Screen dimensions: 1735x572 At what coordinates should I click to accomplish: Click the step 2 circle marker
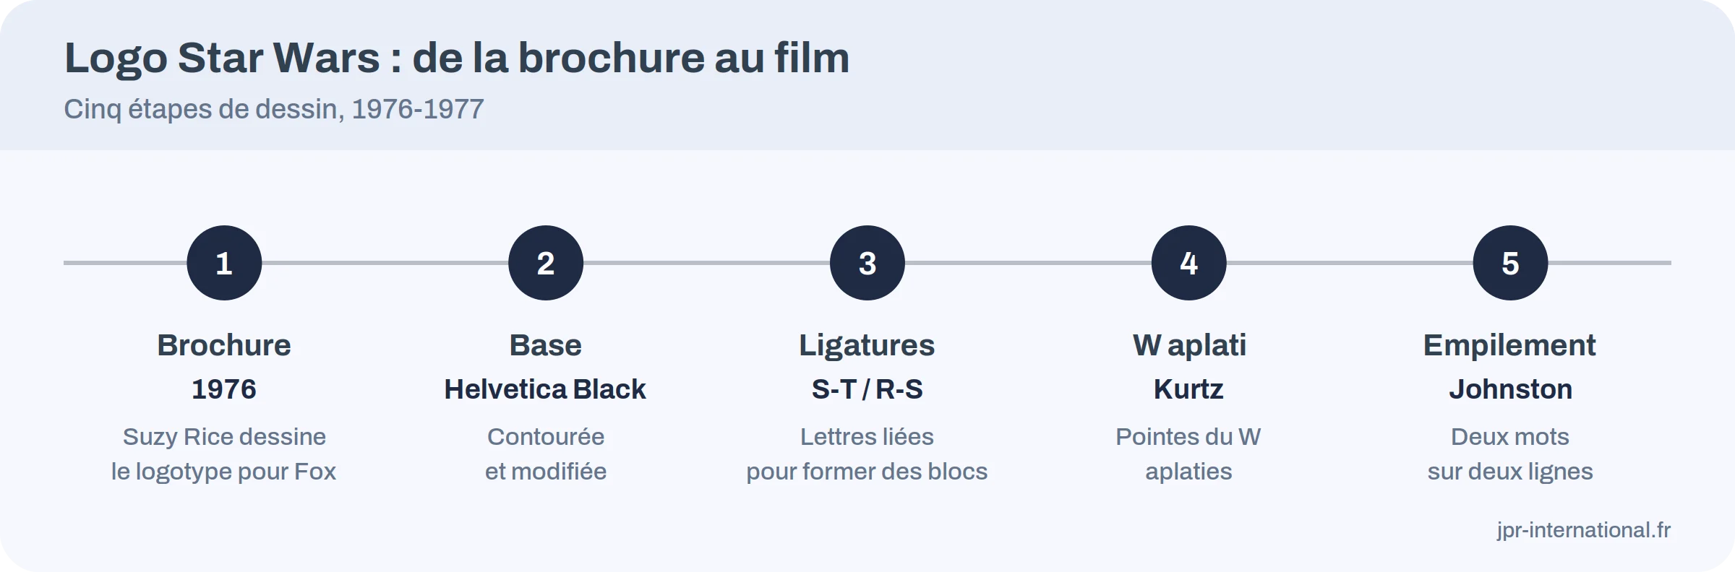click(546, 263)
